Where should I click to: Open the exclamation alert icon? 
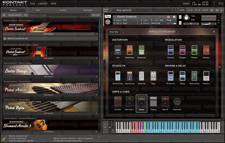click(214, 4)
